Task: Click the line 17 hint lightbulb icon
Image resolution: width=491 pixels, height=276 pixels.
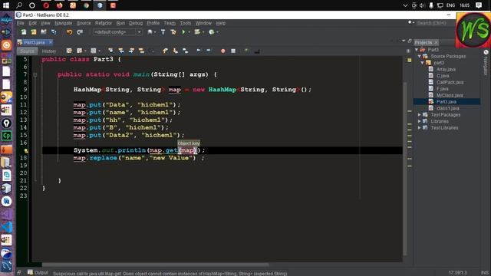Action: (26, 151)
